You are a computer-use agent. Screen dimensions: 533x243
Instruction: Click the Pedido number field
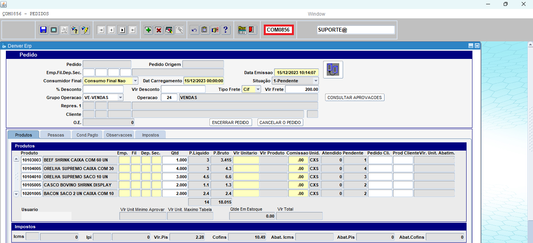pyautogui.click(x=107, y=64)
